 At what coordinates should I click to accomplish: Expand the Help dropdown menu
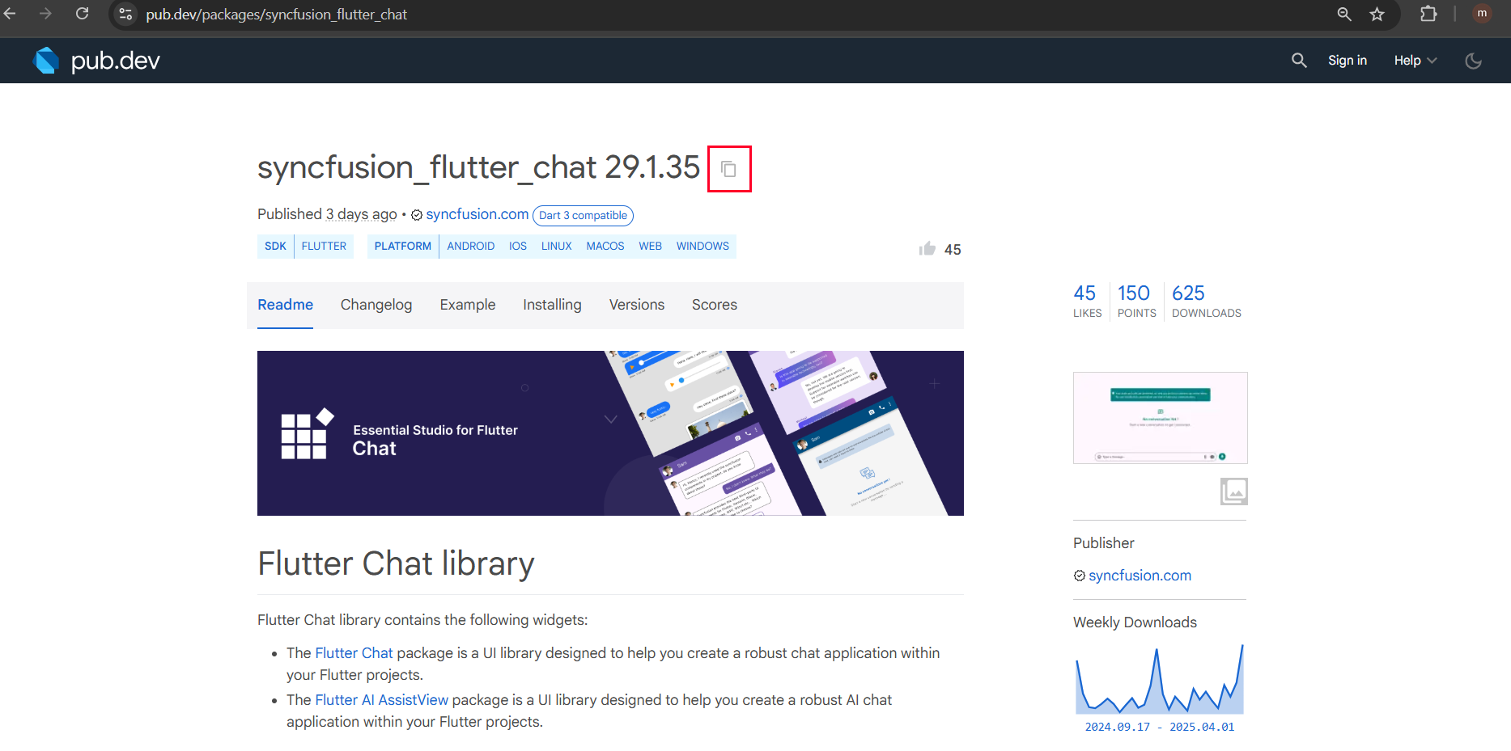click(1415, 61)
